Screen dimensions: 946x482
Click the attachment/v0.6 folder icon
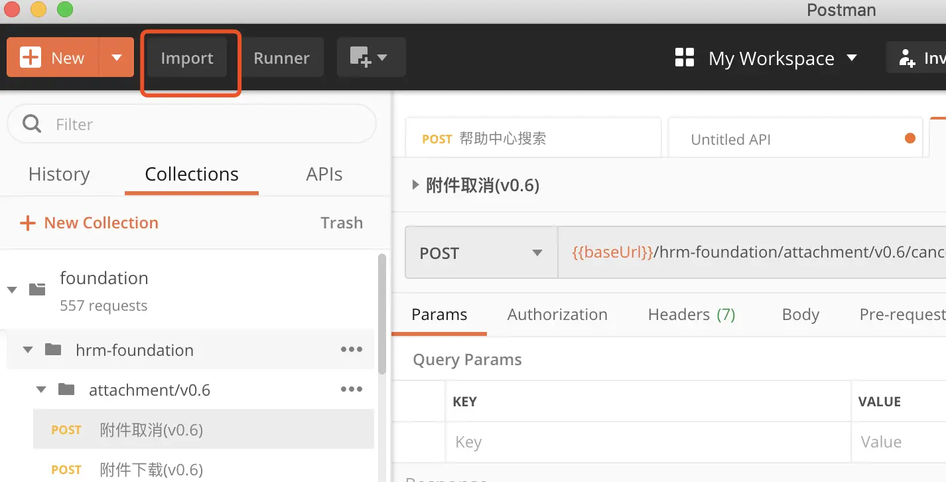(x=65, y=390)
